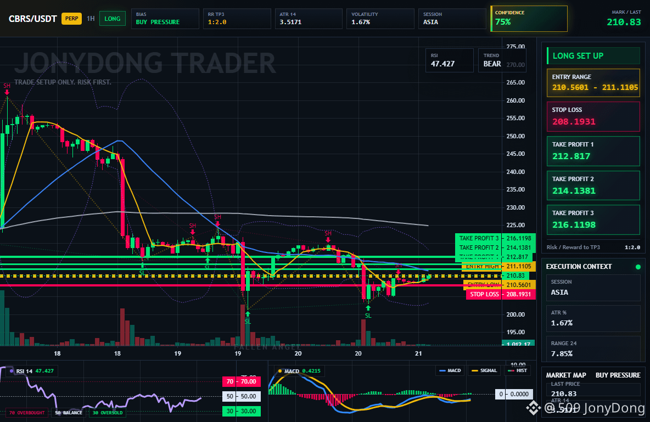The image size is (650, 422).
Task: Select the Entry Range 210.5601 - 211.1105 card
Action: coord(593,83)
